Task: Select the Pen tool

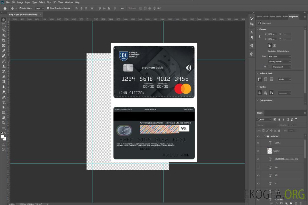Action: point(3,97)
